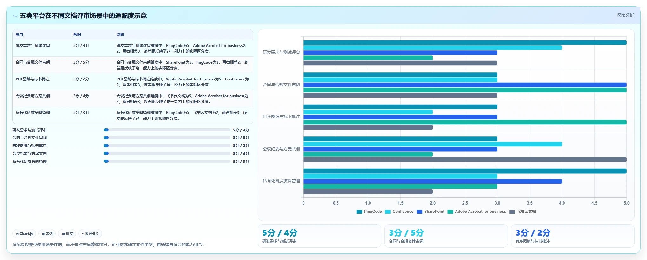Open the 3分 / 5分 合同与合规文件审阅 data card
647x260 pixels.
pos(446,236)
